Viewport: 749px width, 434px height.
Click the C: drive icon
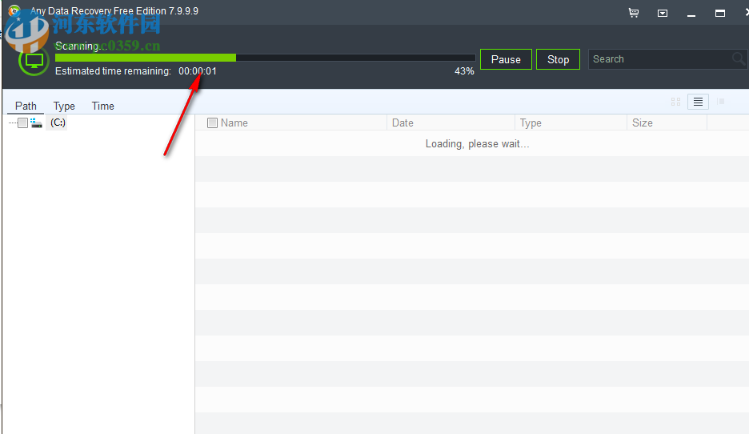coord(36,123)
